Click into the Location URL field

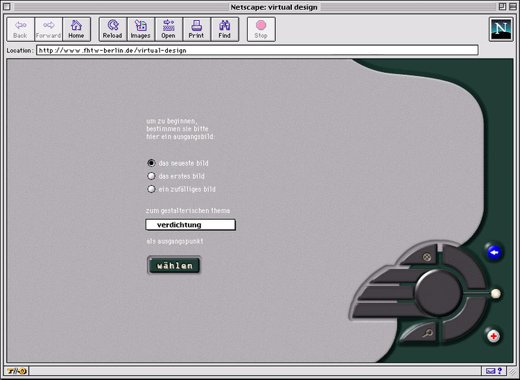(257, 51)
